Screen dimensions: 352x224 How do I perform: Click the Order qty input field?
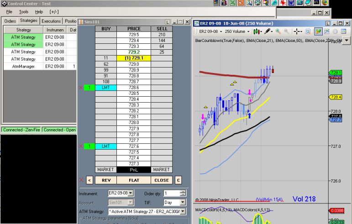(x=172, y=193)
